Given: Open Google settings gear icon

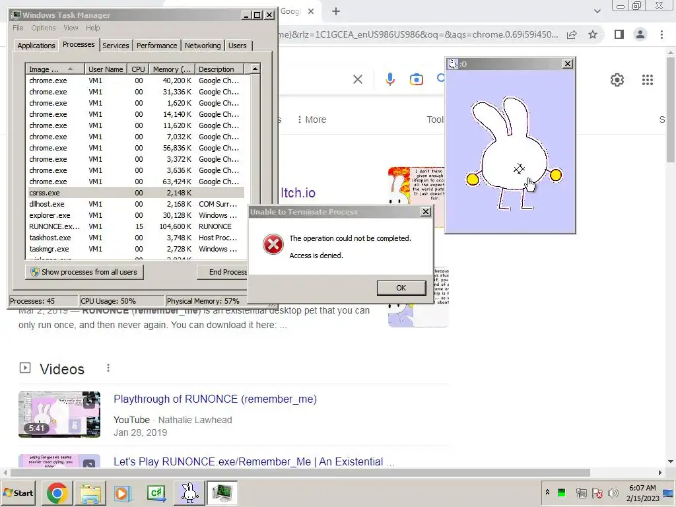Looking at the screenshot, I should (x=617, y=80).
